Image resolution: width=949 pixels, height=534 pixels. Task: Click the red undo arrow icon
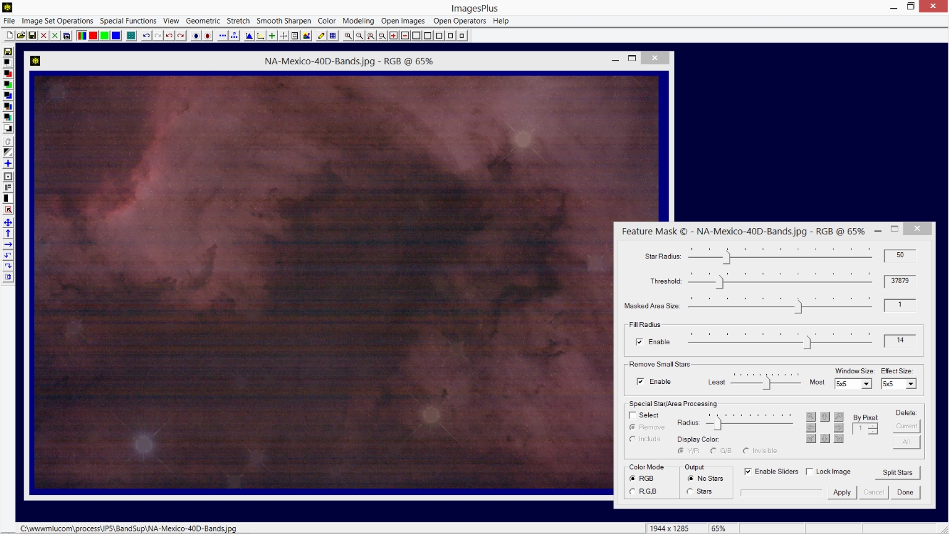click(x=169, y=36)
